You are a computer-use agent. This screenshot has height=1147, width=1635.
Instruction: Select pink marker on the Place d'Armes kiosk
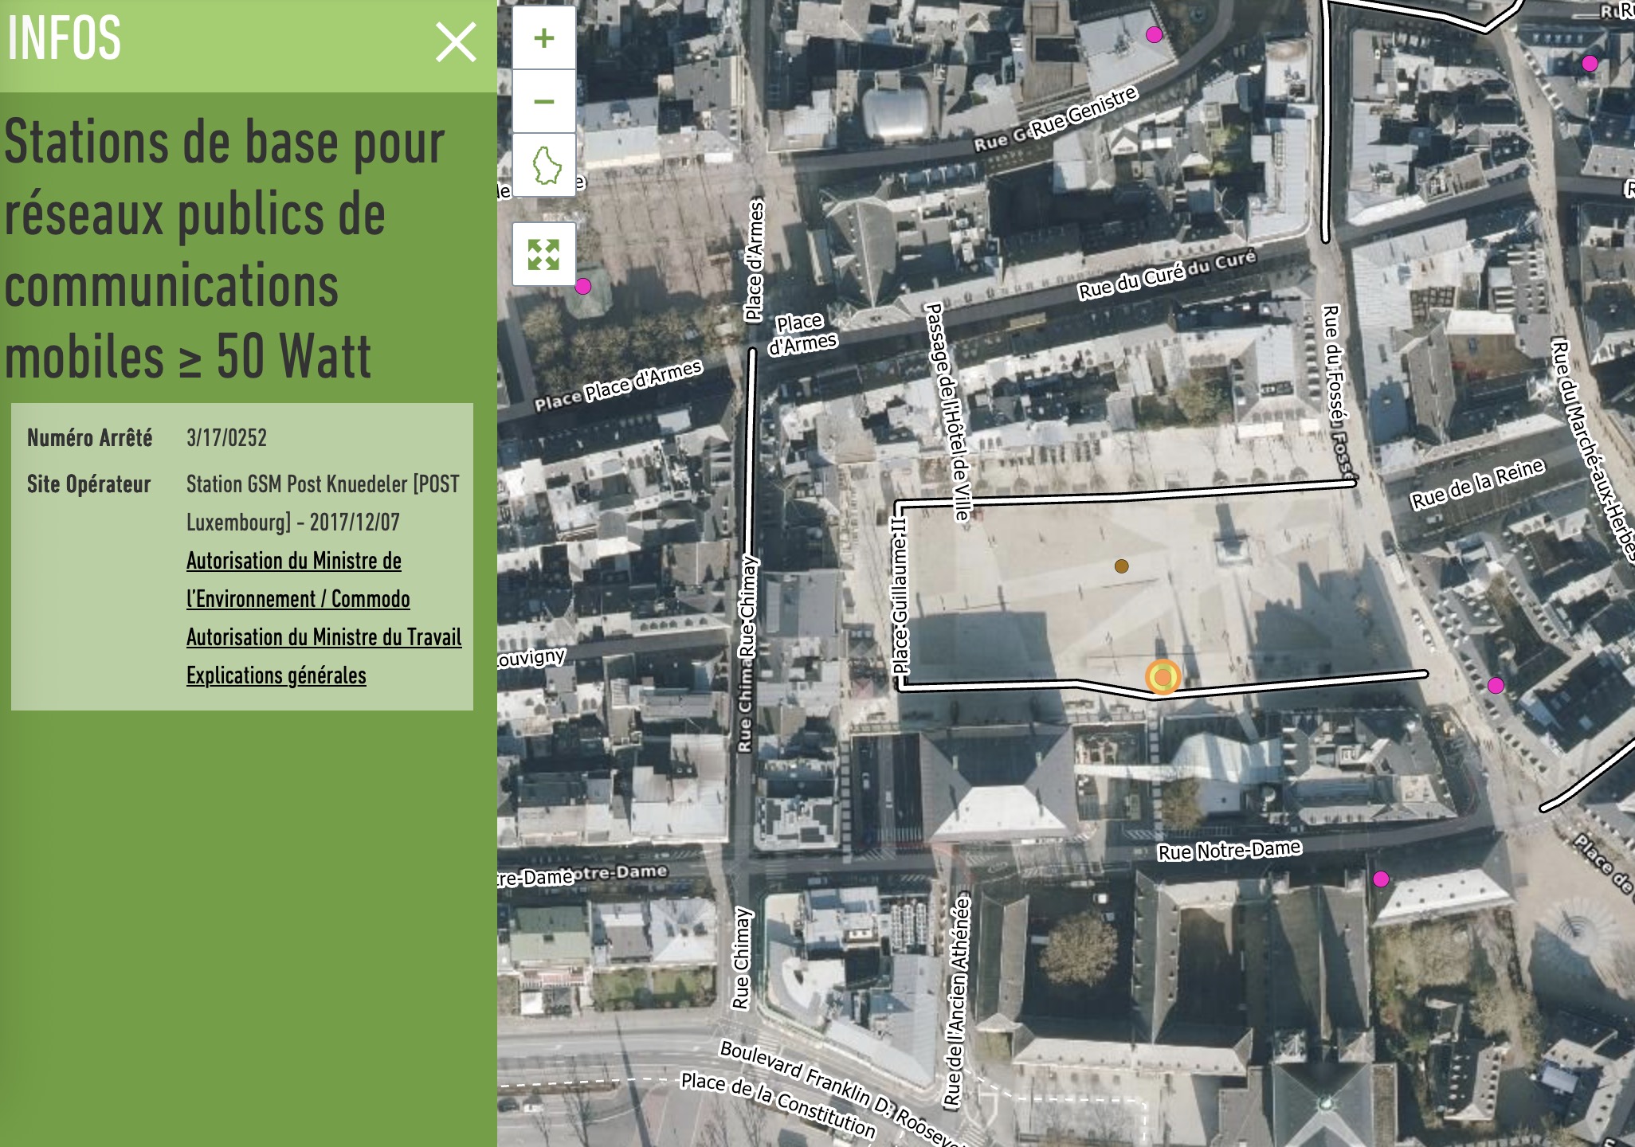point(583,286)
